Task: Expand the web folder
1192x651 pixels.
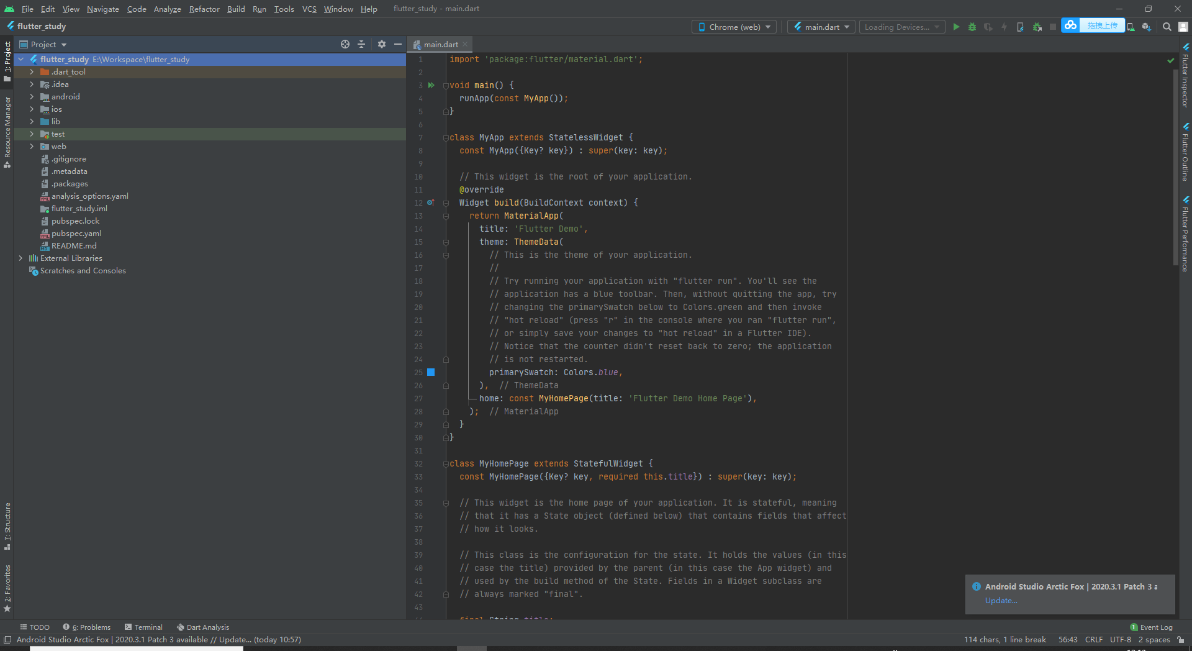Action: [x=32, y=147]
